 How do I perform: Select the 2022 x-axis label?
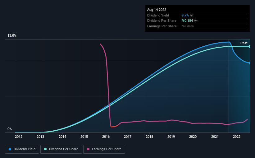[237, 137]
